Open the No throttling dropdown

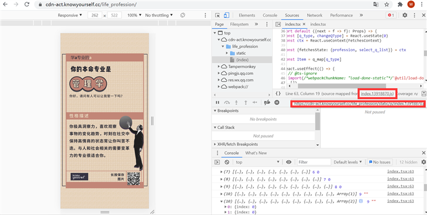click(x=159, y=15)
